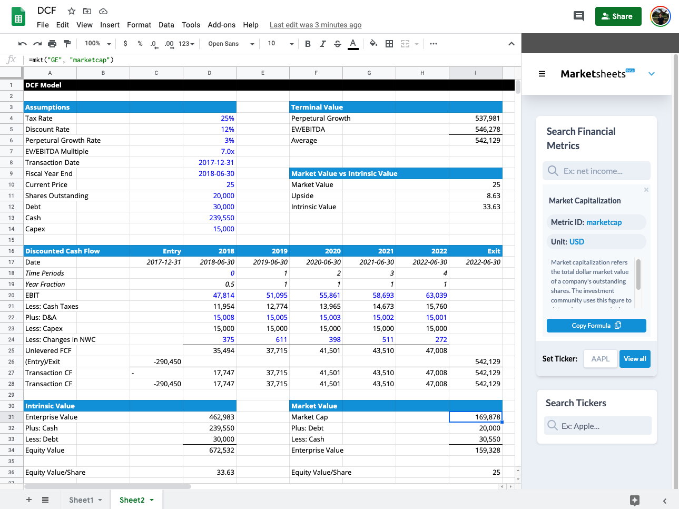Check the cloud save status icon
This screenshot has height=509, width=679.
[103, 11]
